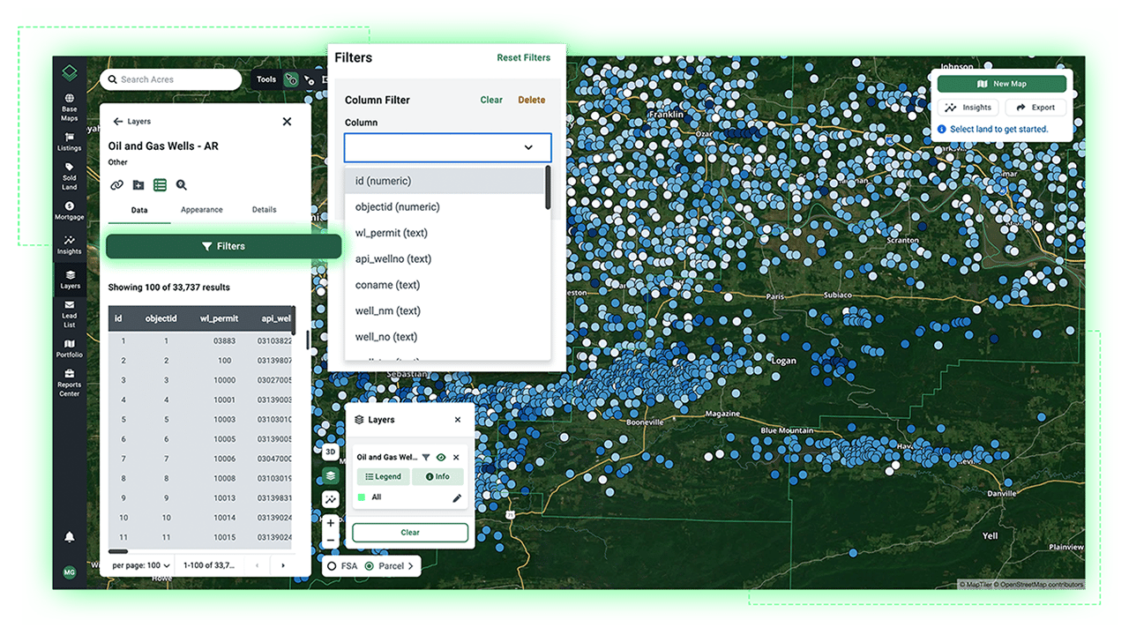
Task: Click the Search Acres input field
Action: pos(171,79)
